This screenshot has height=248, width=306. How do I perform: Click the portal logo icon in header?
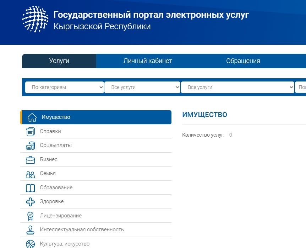point(35,19)
